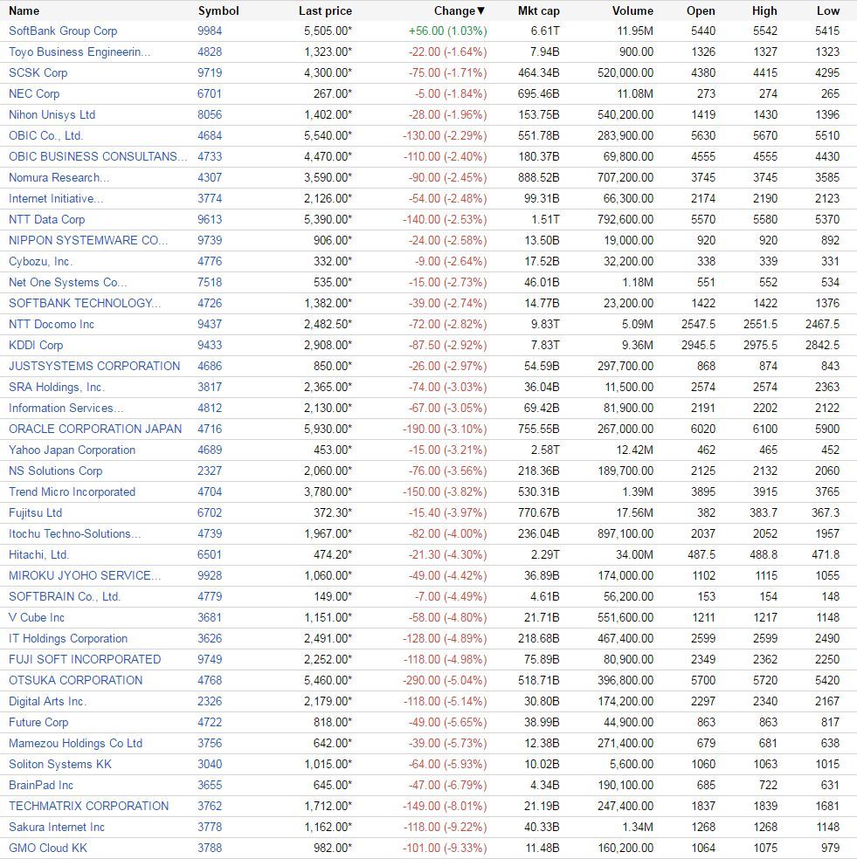The width and height of the screenshot is (857, 859).
Task: Open the Trend Micro Incorporated link
Action: pos(72,492)
